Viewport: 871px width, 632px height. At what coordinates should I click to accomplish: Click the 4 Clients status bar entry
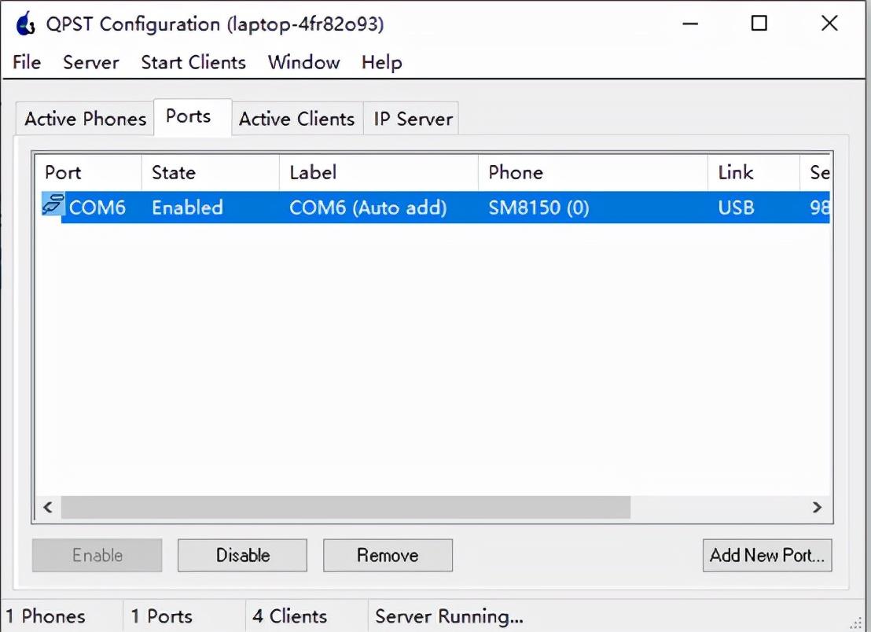pos(289,616)
